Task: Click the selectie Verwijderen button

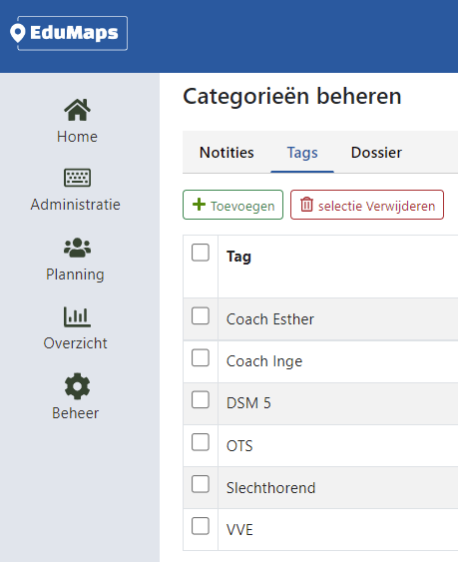Action: 367,205
